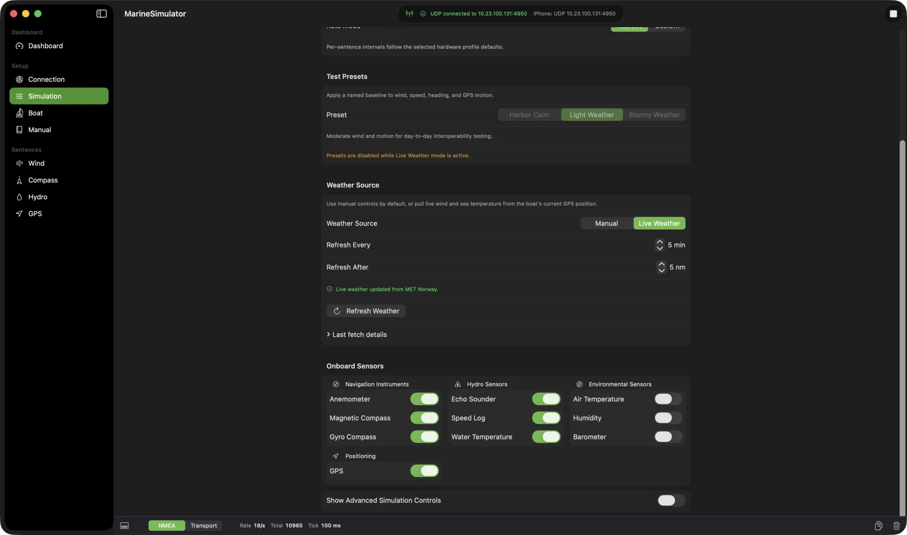The height and width of the screenshot is (535, 907).
Task: Open the GPS arrow icon in sidebar
Action: point(19,214)
